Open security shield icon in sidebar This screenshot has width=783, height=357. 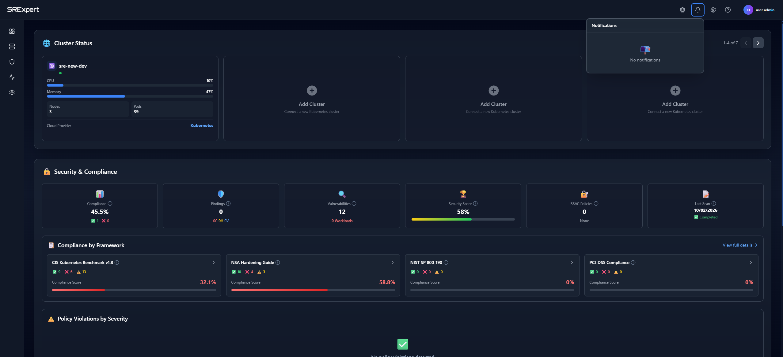(12, 62)
